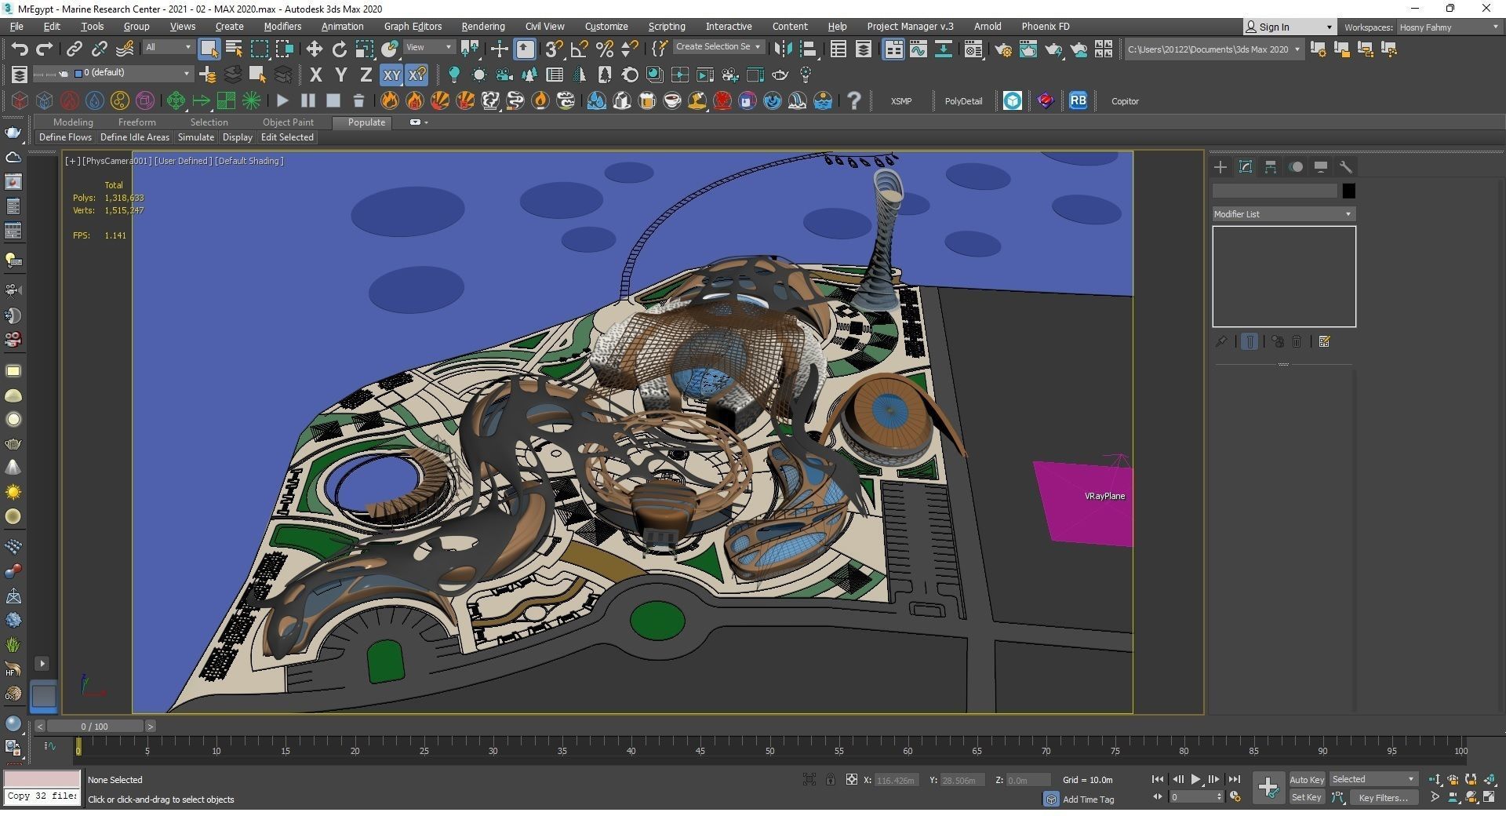Open Create Selection Set dropdown

pyautogui.click(x=718, y=47)
